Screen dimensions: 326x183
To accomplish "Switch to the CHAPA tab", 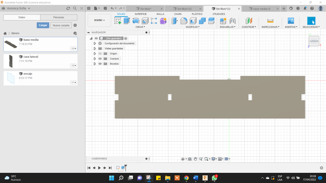I will pos(178,14).
